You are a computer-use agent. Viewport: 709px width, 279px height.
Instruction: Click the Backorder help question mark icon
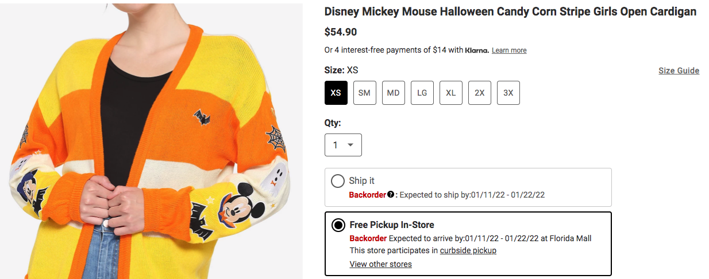[391, 195]
